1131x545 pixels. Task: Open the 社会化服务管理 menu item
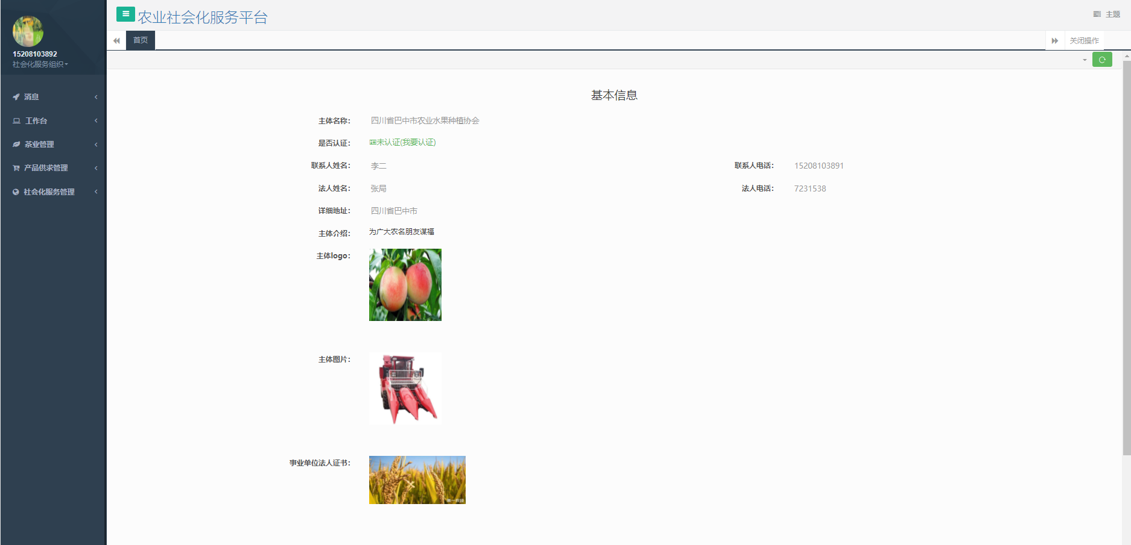53,192
